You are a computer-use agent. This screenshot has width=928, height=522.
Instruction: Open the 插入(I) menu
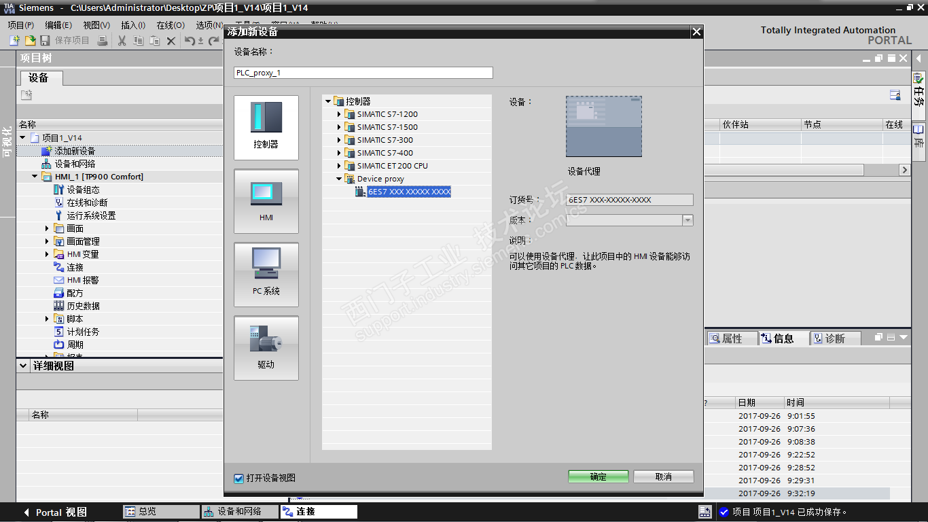pyautogui.click(x=133, y=25)
